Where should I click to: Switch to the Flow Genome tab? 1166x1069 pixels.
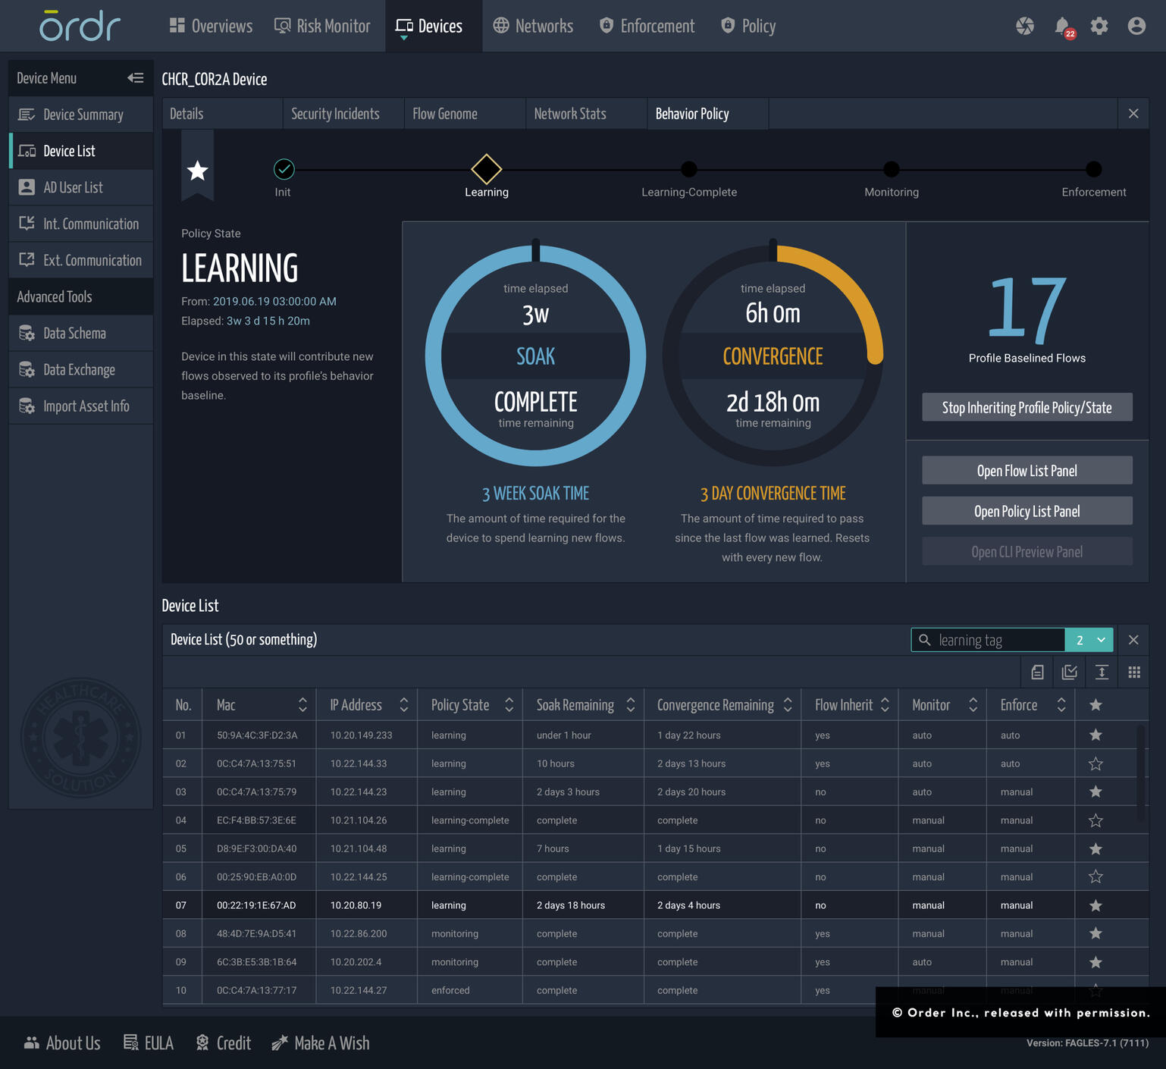(x=444, y=113)
